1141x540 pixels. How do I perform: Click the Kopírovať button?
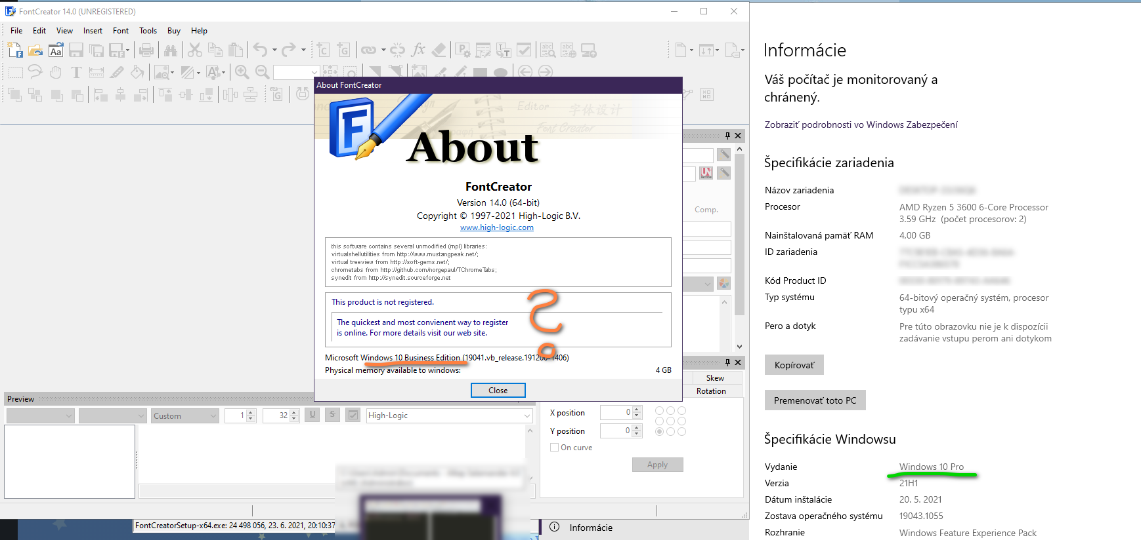[794, 365]
